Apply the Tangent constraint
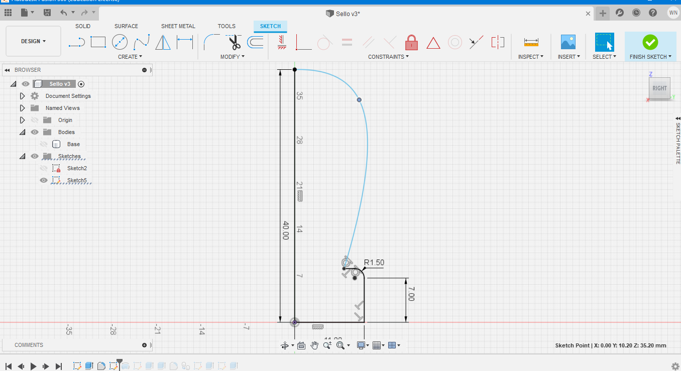The image size is (681, 371). click(x=325, y=43)
